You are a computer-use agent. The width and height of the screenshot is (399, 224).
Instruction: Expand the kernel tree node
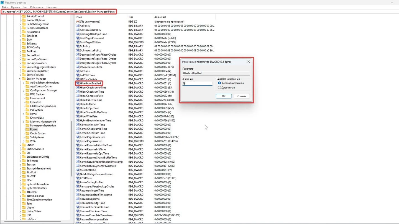(24, 114)
